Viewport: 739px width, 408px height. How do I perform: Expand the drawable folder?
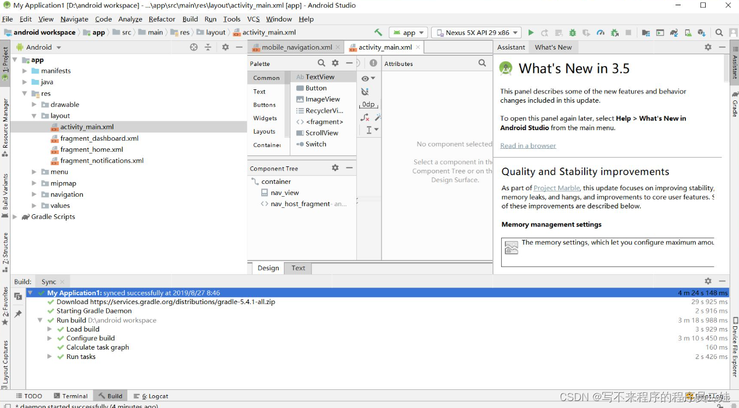pos(34,104)
